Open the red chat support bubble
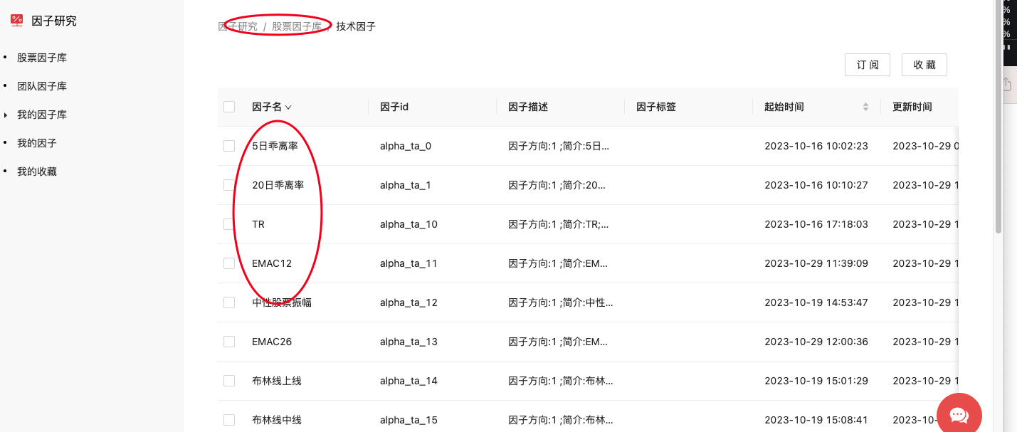The height and width of the screenshot is (432, 1017). point(959,415)
